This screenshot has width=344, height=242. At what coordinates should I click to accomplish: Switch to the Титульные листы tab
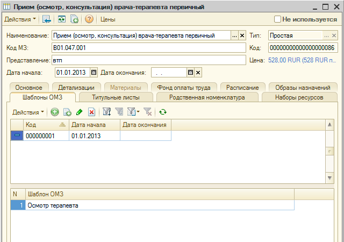point(116,97)
